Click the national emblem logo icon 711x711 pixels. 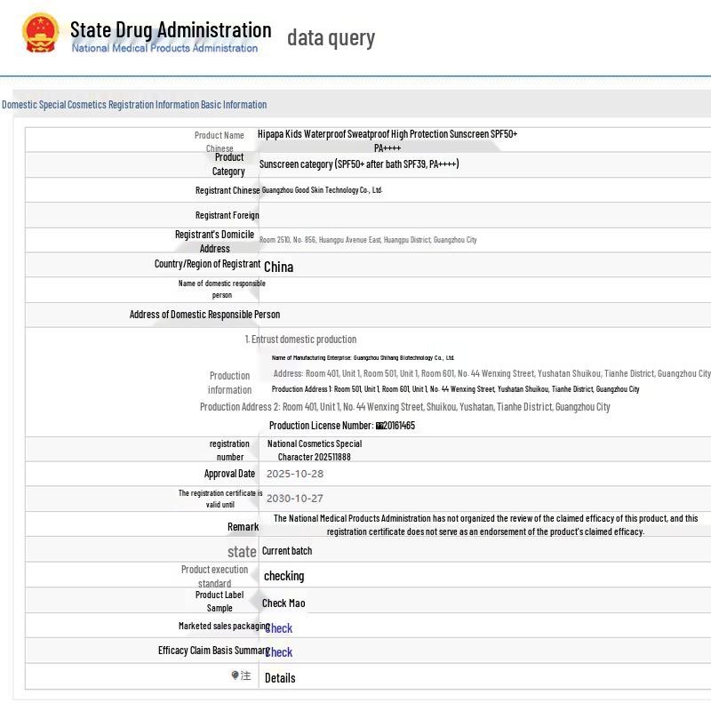(x=40, y=33)
